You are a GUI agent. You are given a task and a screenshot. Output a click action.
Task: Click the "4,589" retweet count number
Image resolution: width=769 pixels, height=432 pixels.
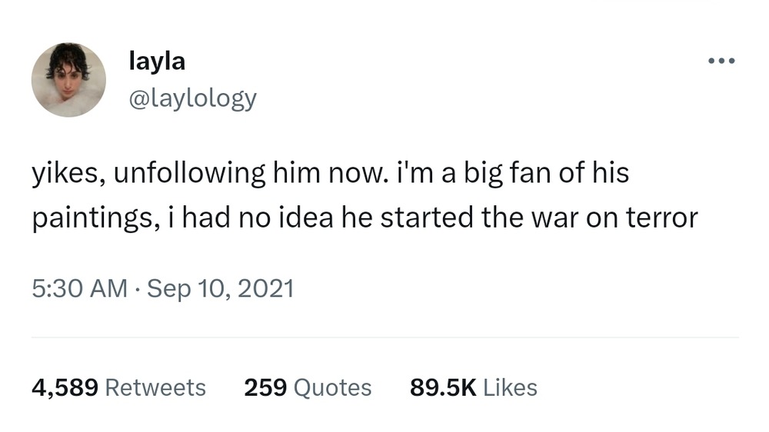(x=65, y=387)
